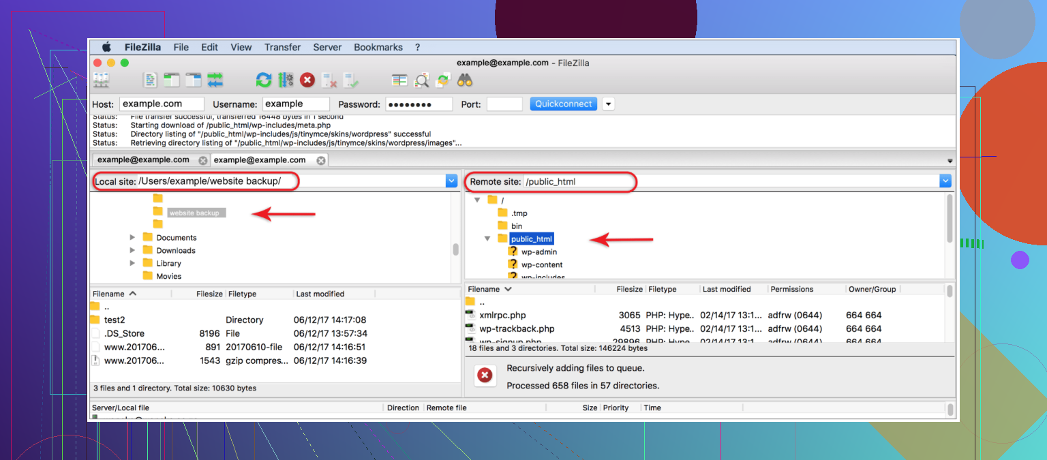The image size is (1047, 460).
Task: Select the website backup folder icon
Action: pos(158,212)
